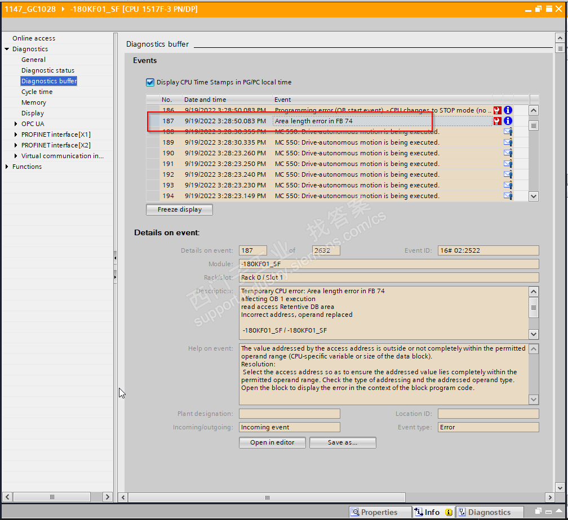Open the Info tab
The height and width of the screenshot is (520, 568).
click(433, 512)
